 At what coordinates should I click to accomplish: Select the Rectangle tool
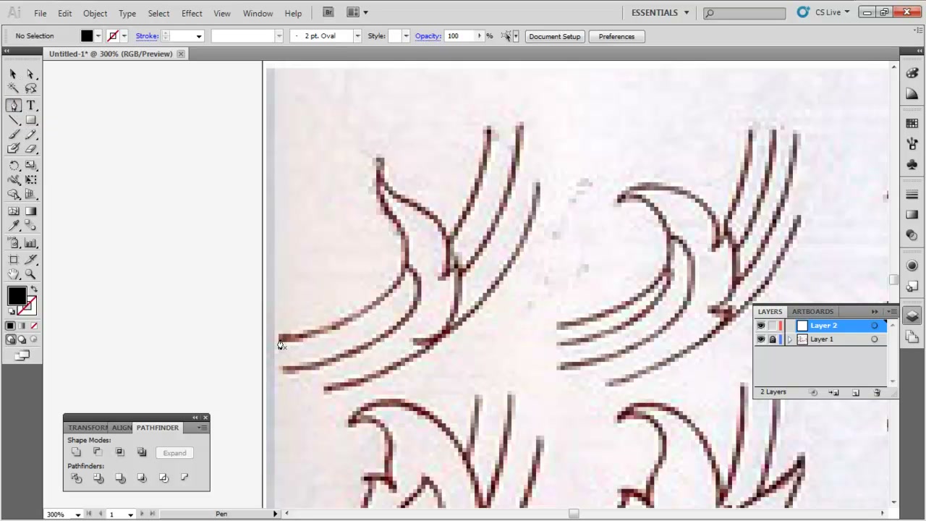pos(30,120)
